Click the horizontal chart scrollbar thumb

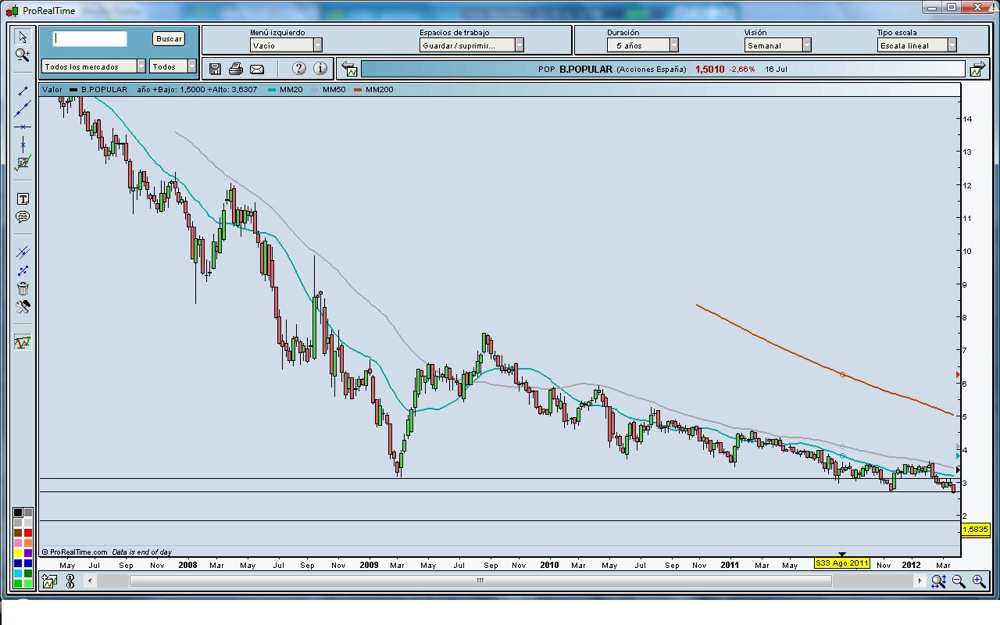point(481,581)
